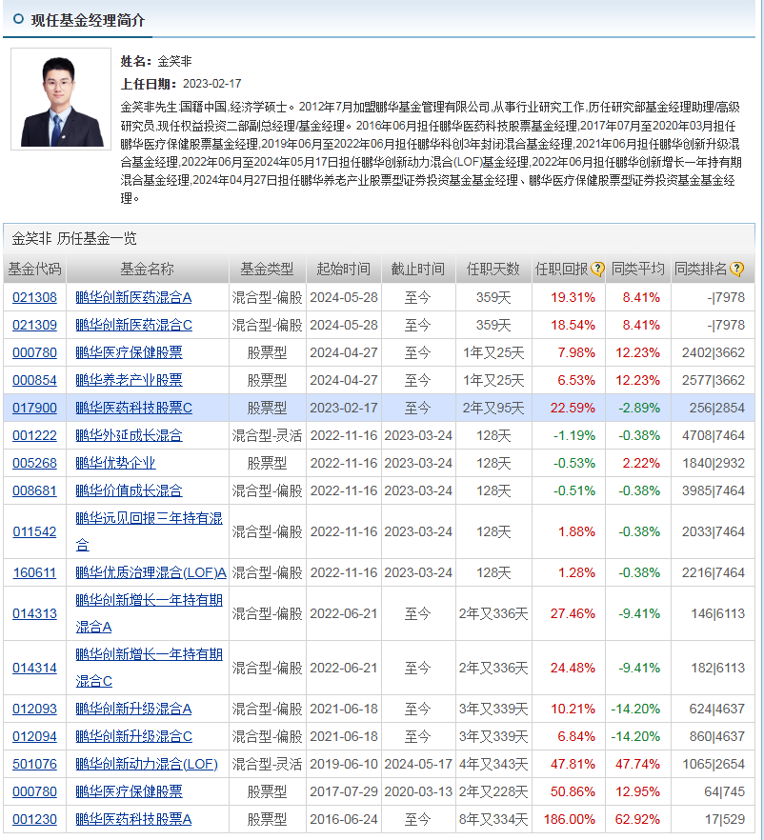The height and width of the screenshot is (840, 764).
Task: Open fund code 001222 link
Action: click(x=34, y=435)
